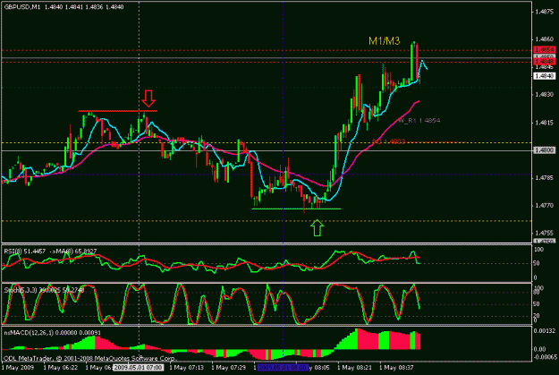Viewport: 559px width, 375px height.
Task: Click the 1 May 07:13 time label
Action: 186,368
